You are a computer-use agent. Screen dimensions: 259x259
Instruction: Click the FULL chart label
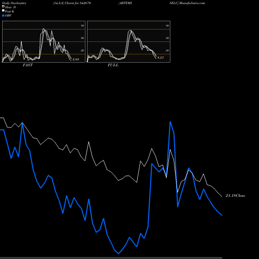coord(113,65)
